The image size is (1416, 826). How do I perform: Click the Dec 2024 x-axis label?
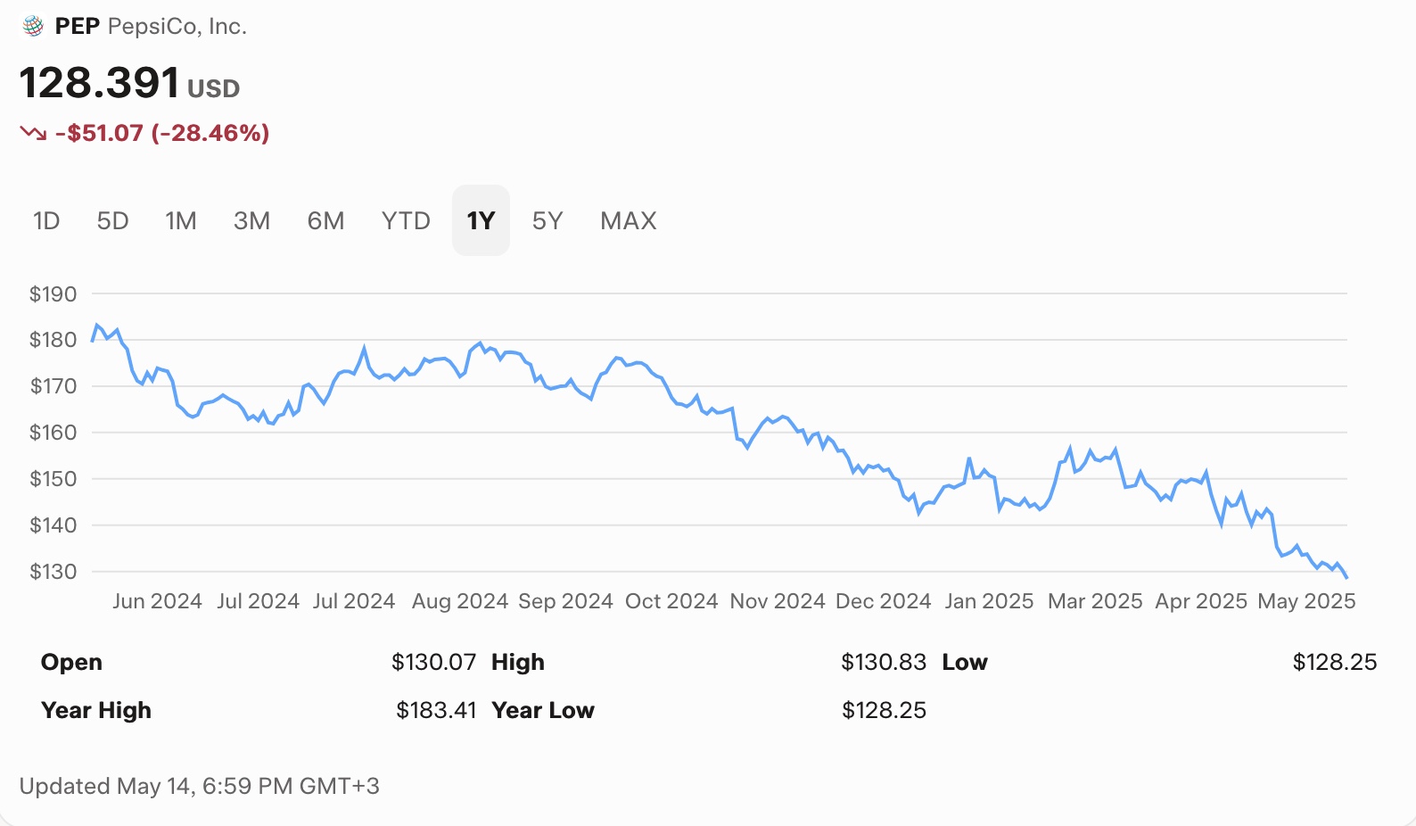click(883, 601)
